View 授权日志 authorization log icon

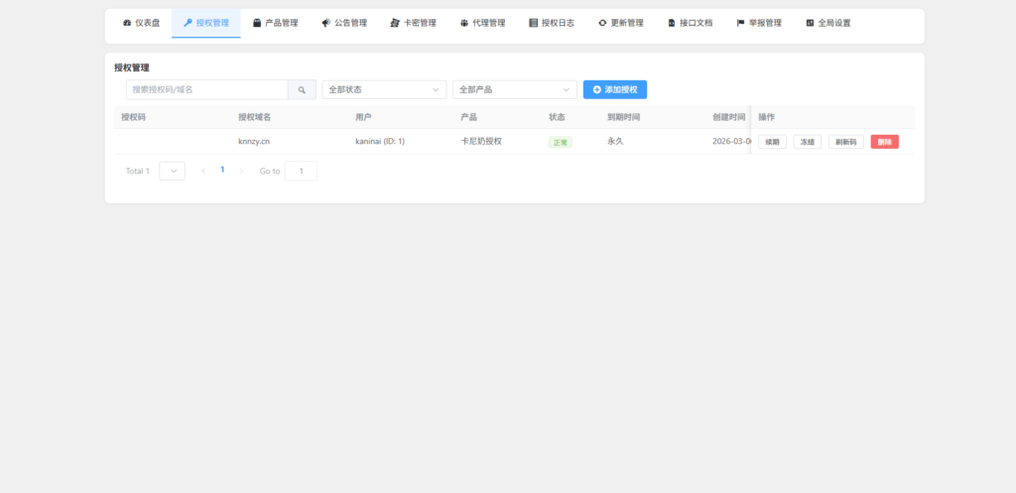coord(534,23)
